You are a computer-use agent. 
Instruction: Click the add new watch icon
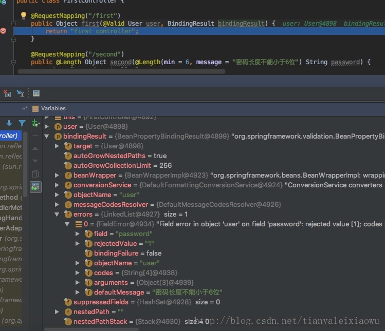pos(35,123)
